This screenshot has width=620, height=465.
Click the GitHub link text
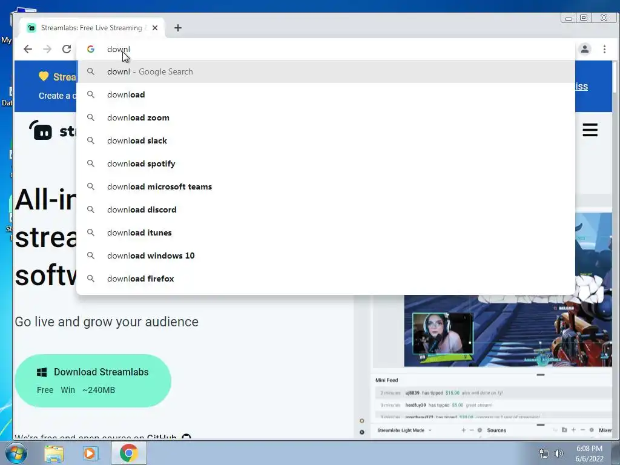pyautogui.click(x=161, y=437)
